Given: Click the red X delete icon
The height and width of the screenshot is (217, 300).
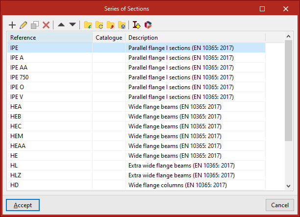Looking at the screenshot, I should coord(46,24).
